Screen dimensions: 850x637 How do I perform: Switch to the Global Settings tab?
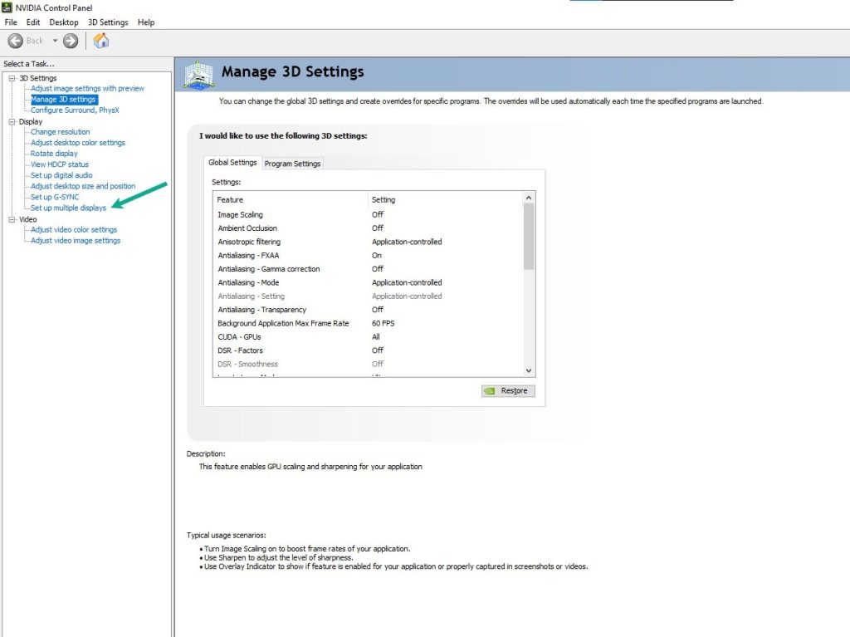[x=232, y=162]
